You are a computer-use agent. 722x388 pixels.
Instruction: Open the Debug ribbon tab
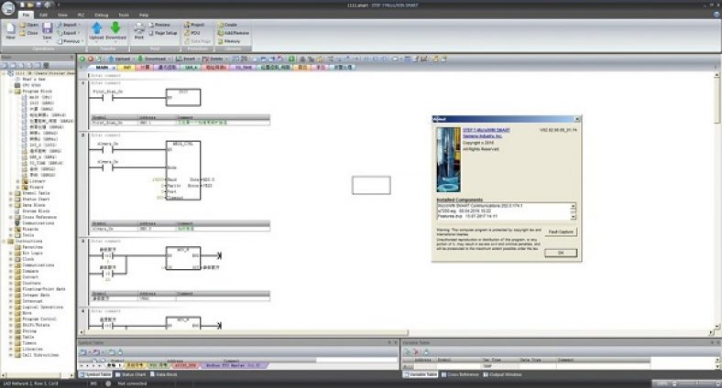102,16
